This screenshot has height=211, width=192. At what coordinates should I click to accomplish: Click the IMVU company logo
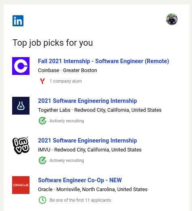(21, 145)
